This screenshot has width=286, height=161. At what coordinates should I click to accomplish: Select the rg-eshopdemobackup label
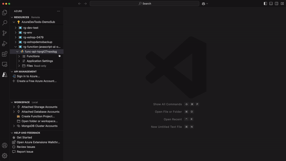pos(38,42)
